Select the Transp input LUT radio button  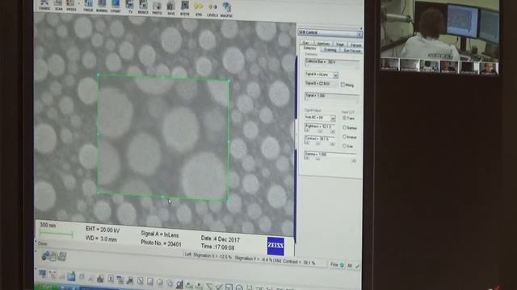(344, 118)
